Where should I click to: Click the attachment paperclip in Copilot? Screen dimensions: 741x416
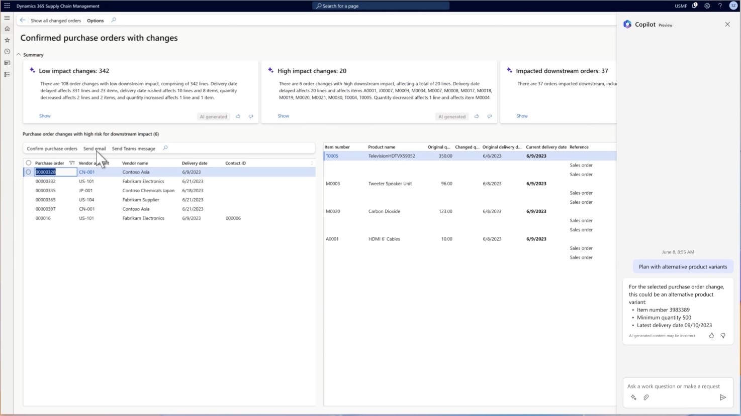646,397
